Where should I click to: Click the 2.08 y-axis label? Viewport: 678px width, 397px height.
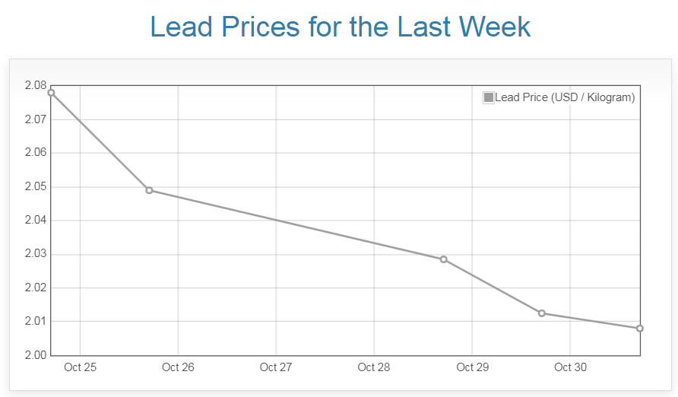36,86
